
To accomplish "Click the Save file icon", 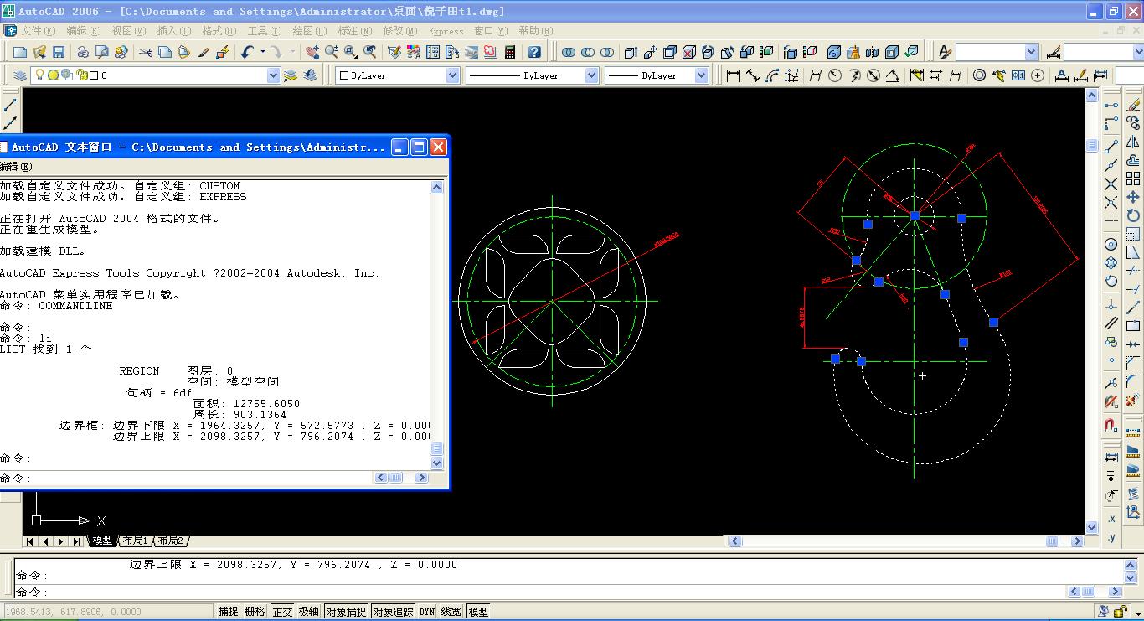I will 59,52.
